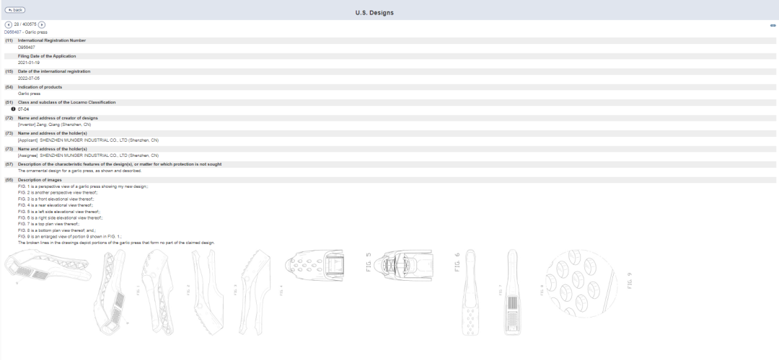Click the 'Indication of products' heading
The height and width of the screenshot is (360, 779).
(40, 87)
